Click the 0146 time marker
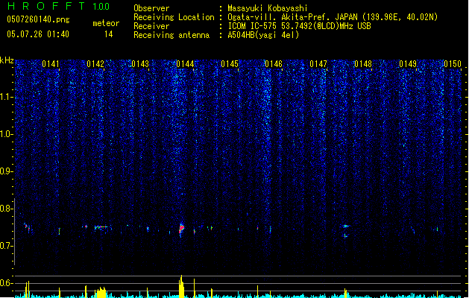 tap(274, 64)
